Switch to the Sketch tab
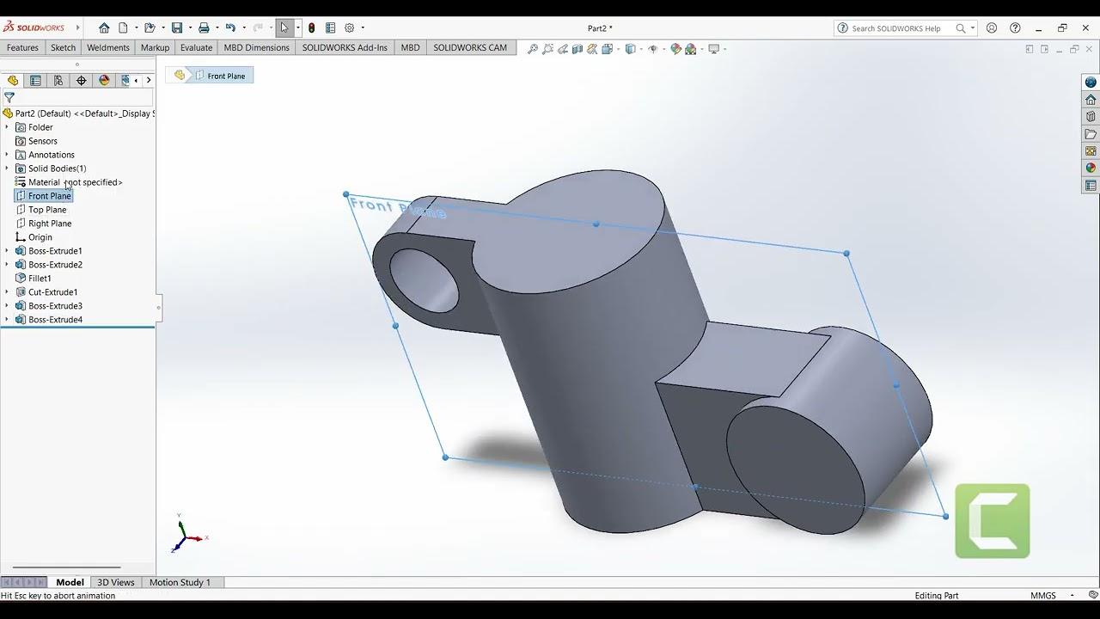Image resolution: width=1100 pixels, height=619 pixels. tap(63, 47)
